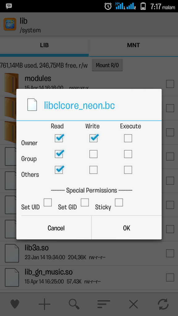This screenshot has width=178, height=316.
Task: Switch to the MNT tab
Action: [133, 45]
